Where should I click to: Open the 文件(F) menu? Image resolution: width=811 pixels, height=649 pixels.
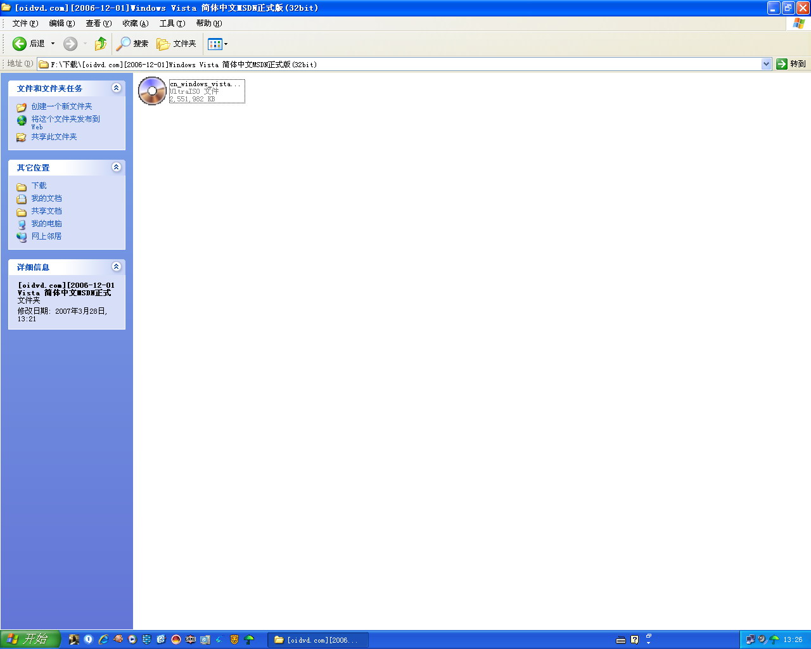click(25, 23)
